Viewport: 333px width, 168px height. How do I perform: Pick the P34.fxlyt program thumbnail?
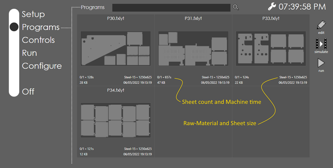[x=116, y=120]
